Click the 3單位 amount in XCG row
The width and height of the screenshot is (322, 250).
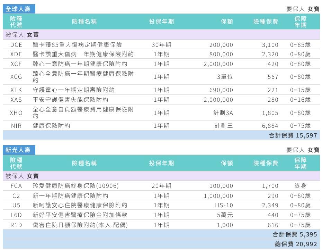point(225,77)
